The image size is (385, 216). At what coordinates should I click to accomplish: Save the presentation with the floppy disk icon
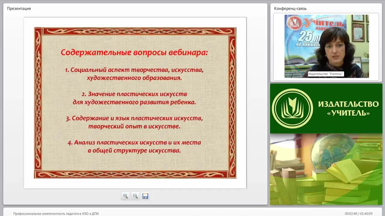(145, 196)
